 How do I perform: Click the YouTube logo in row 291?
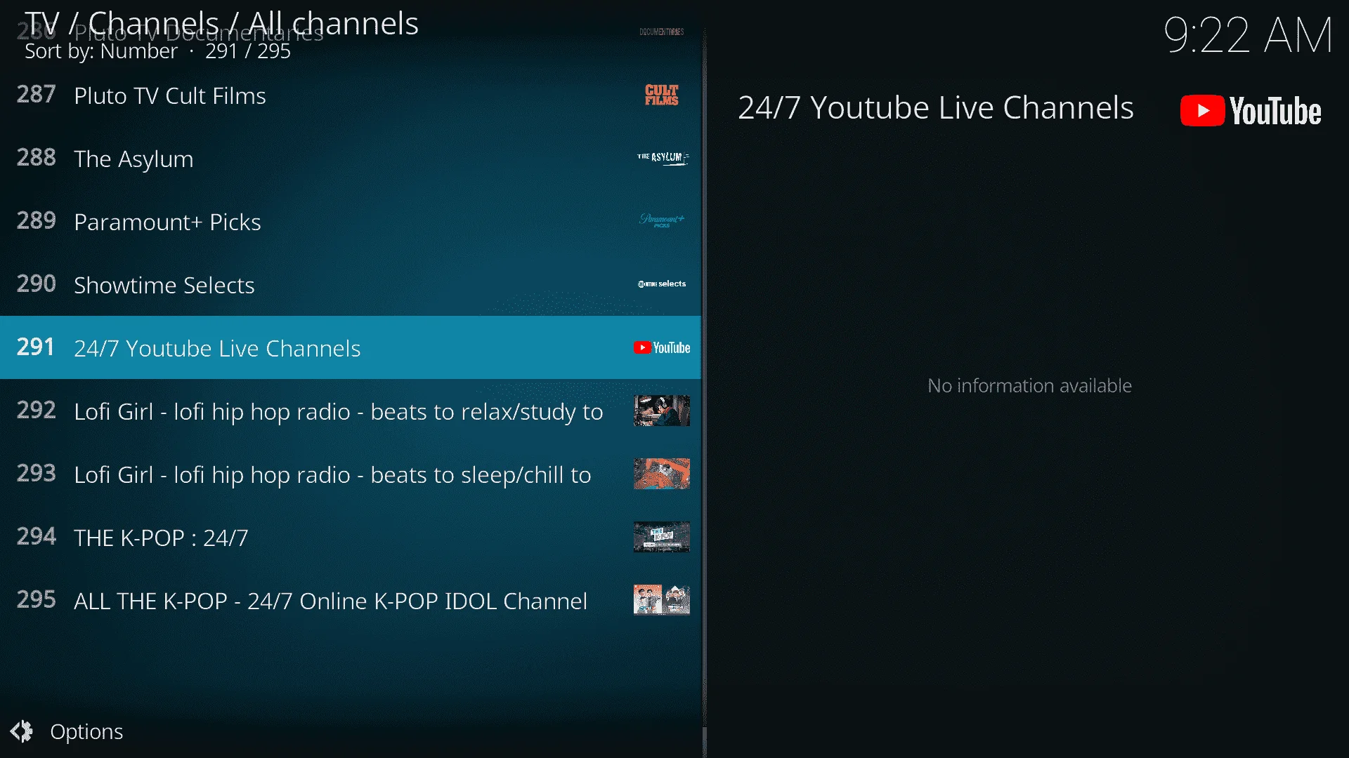tap(662, 347)
